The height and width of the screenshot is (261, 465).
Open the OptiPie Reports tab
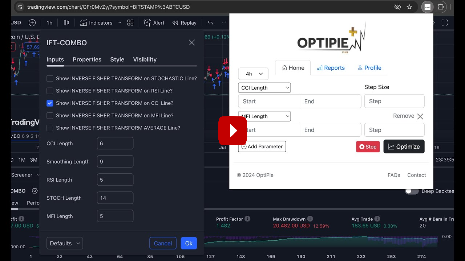331,68
